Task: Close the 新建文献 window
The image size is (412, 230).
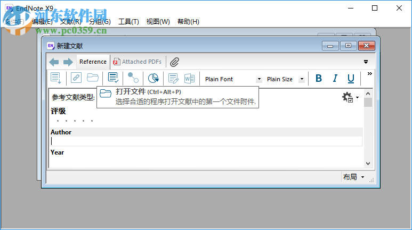Action: [x=367, y=46]
